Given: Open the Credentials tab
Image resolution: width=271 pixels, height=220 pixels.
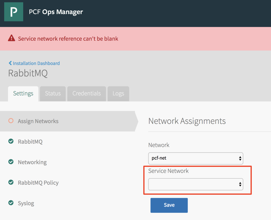Looking at the screenshot, I should [87, 94].
